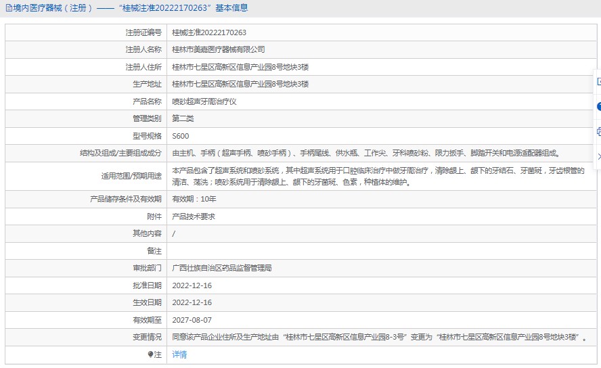The image size is (601, 368).
Task: Click the structure description starting 由主机、手柄
Action: (367, 153)
